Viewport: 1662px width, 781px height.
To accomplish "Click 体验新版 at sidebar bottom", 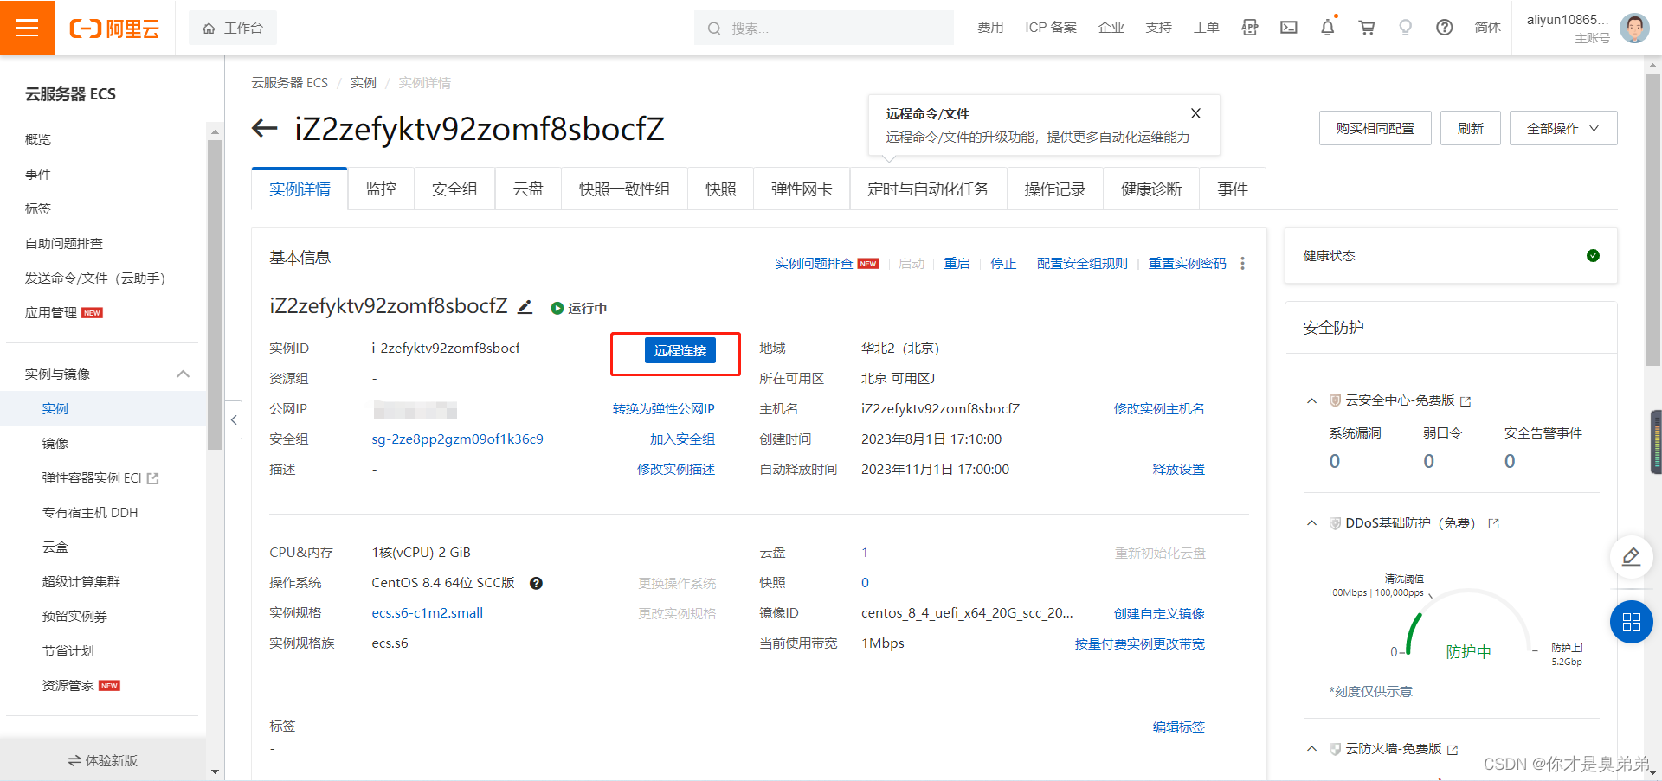I will pos(103,761).
